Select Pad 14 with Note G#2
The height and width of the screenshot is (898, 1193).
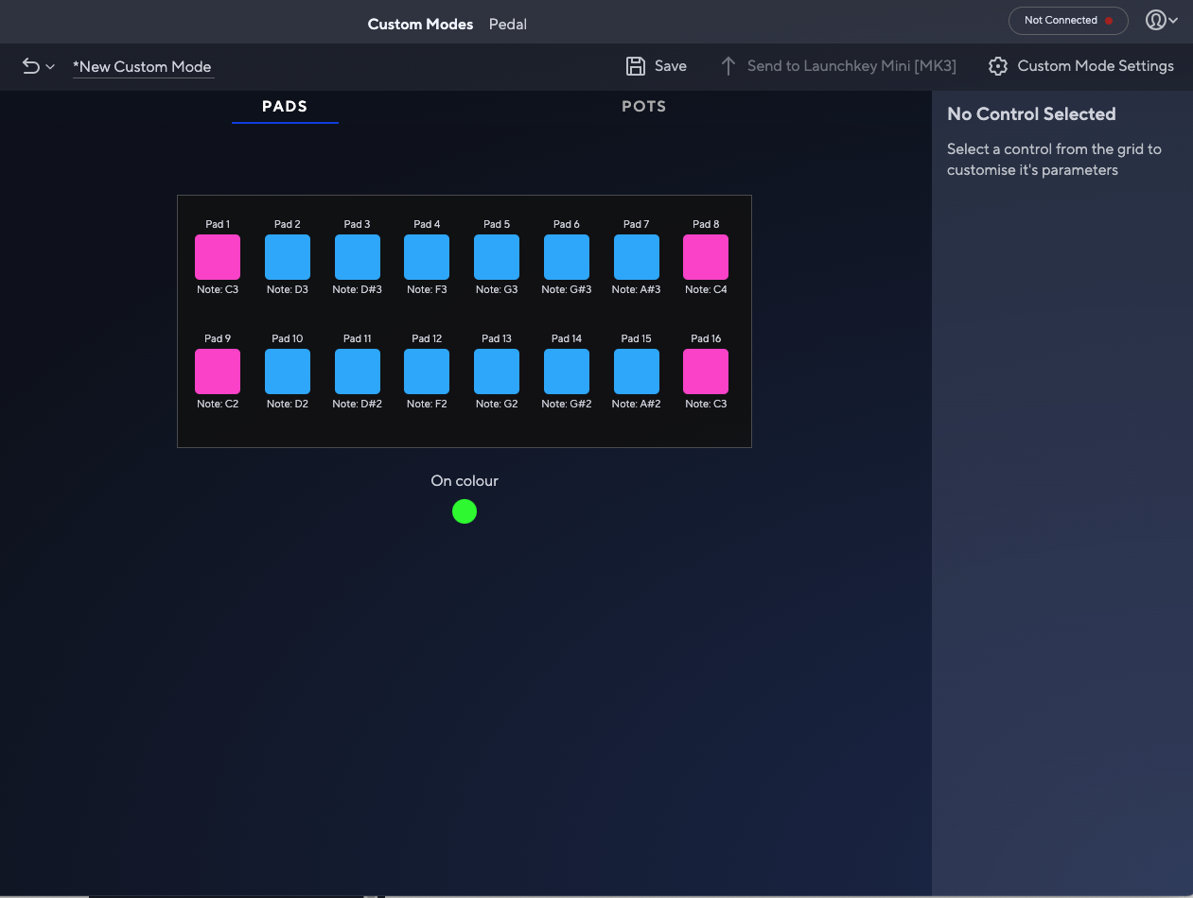click(x=567, y=371)
